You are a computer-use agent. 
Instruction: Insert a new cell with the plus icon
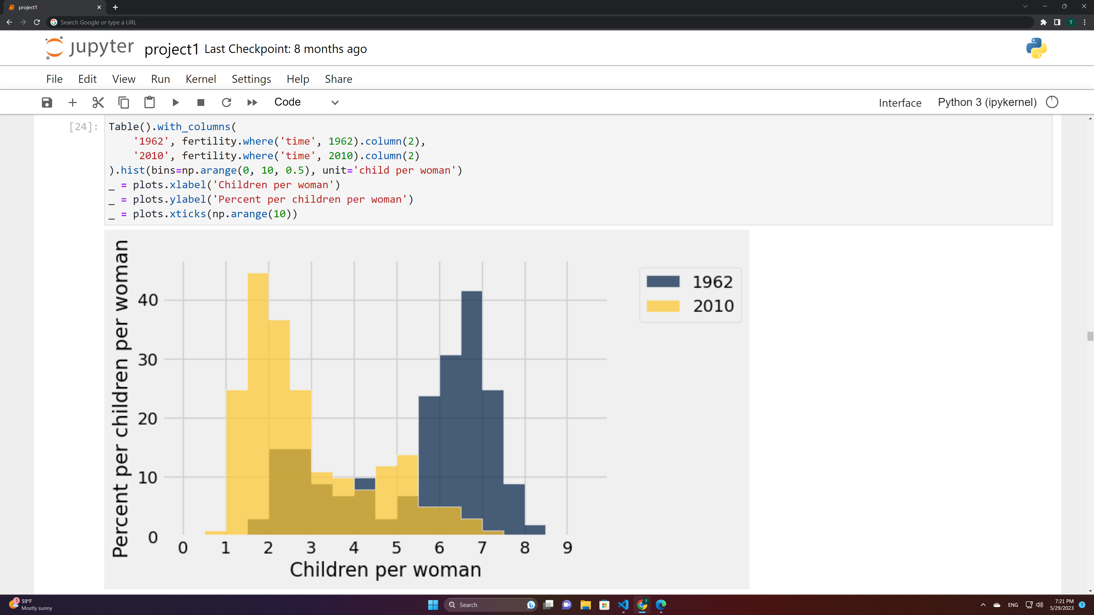tap(73, 102)
